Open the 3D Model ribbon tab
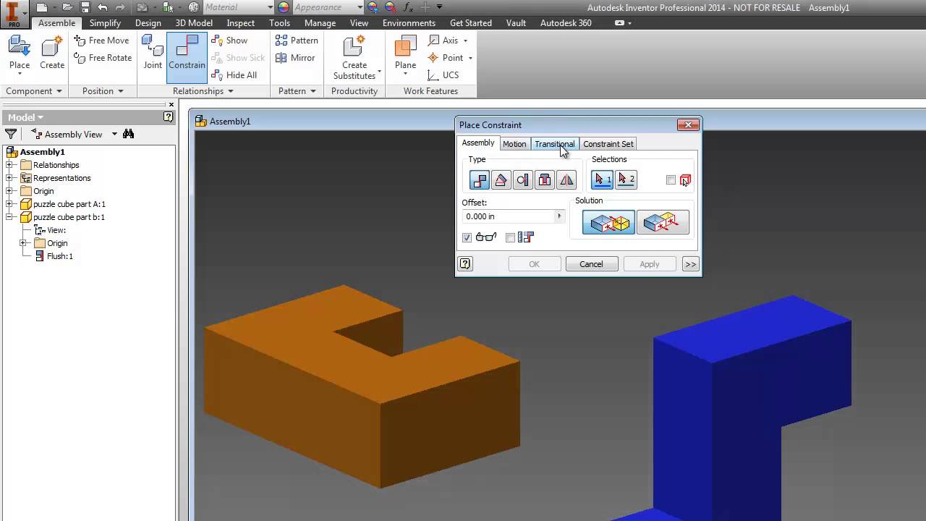Image resolution: width=926 pixels, height=521 pixels. 194,23
